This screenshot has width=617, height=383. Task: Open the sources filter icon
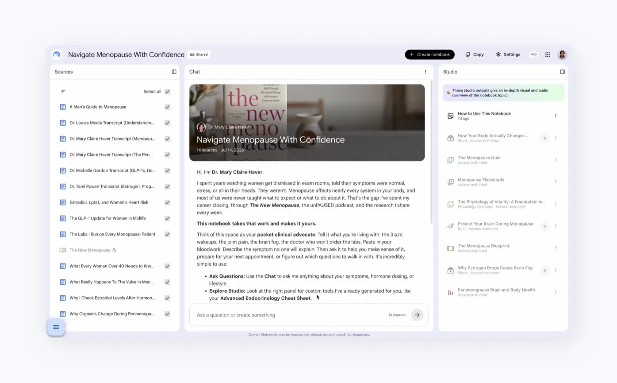[63, 92]
